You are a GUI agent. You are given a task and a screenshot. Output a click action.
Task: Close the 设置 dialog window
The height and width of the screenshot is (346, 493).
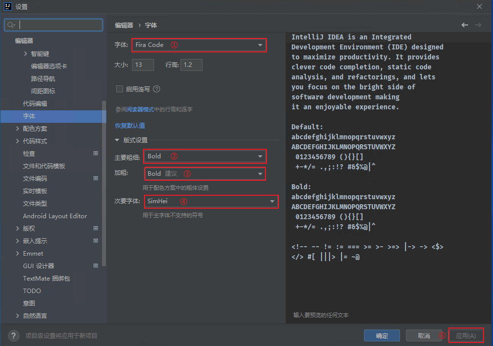(479, 6)
